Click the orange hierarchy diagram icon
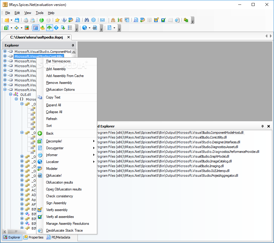The image size is (274, 243). (113, 20)
